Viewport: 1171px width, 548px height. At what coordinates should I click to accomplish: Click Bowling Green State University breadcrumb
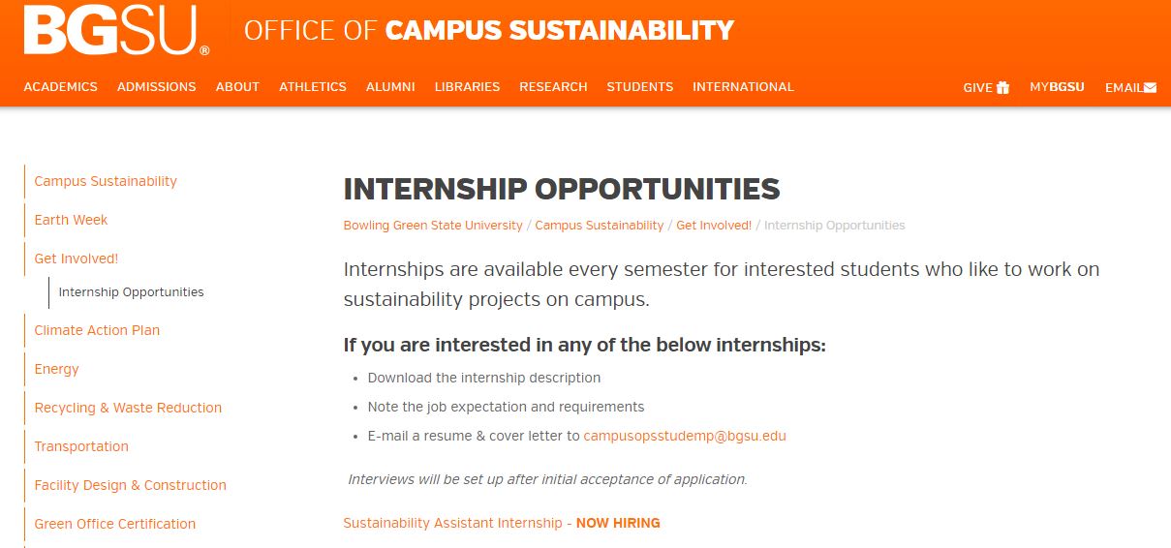point(433,226)
